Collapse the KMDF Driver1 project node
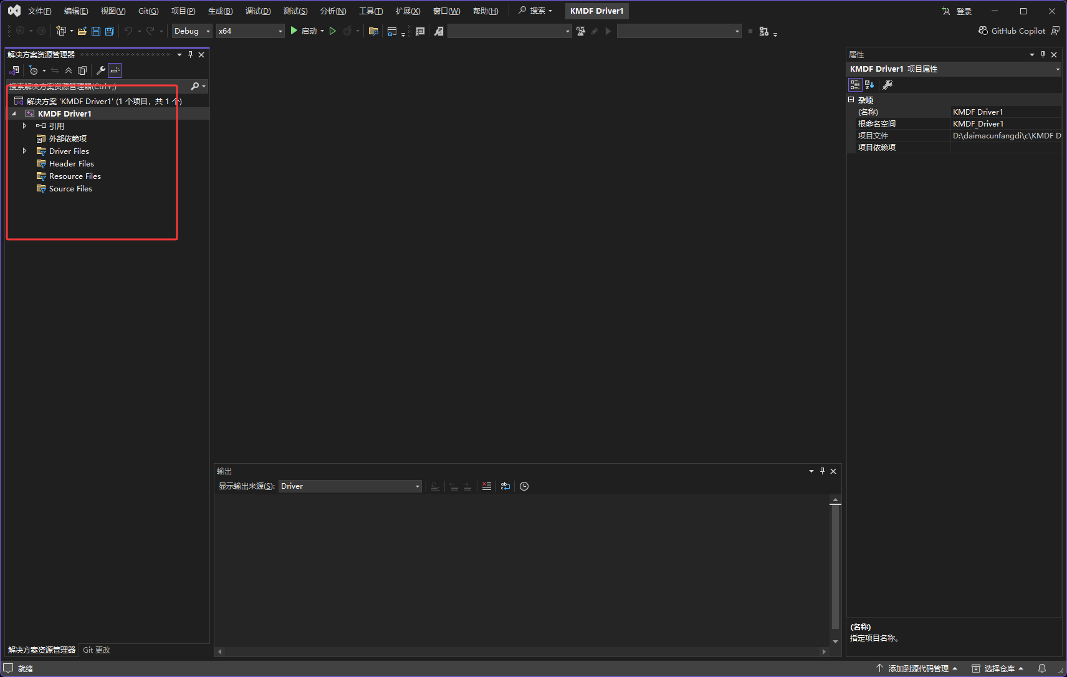This screenshot has width=1067, height=677. point(14,113)
